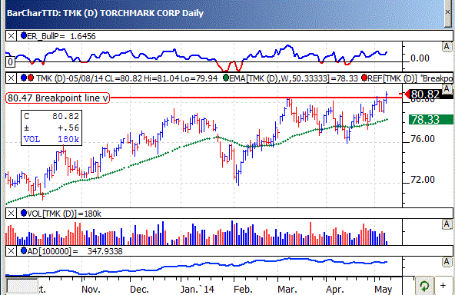455x295 pixels.
Task: Close the BarCharTTD chart window
Action: coord(448,12)
